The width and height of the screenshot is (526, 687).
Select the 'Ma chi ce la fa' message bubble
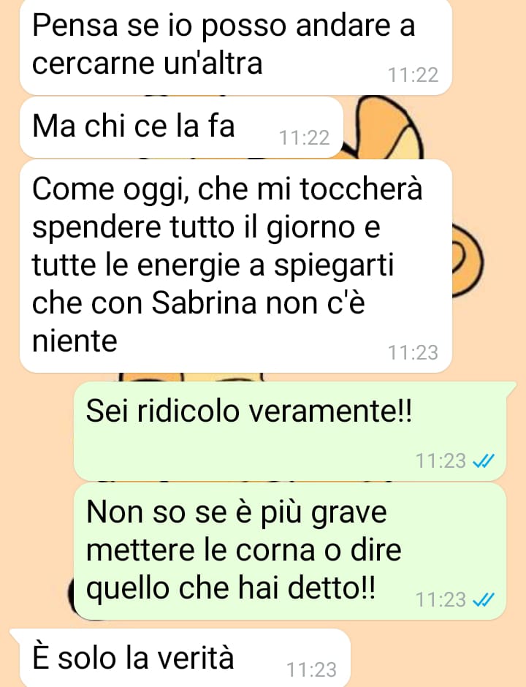[181, 127]
